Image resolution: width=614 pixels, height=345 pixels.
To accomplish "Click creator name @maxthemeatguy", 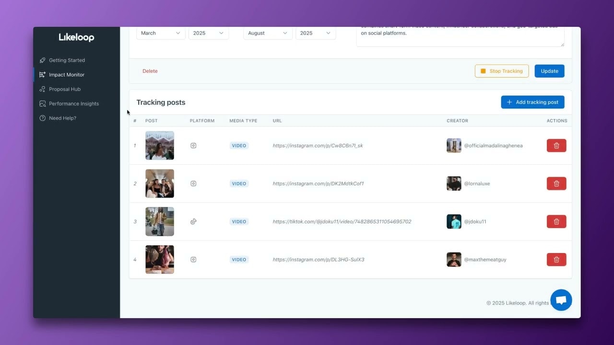I will click(485, 259).
